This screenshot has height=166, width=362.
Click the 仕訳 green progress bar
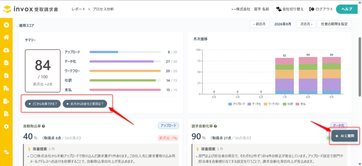[x=125, y=80]
